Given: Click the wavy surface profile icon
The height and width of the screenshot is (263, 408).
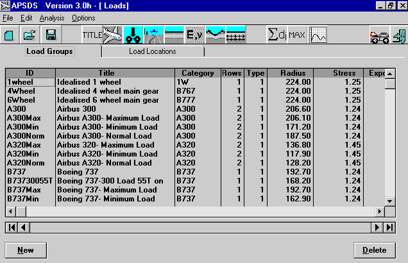Looking at the screenshot, I should coord(215,35).
